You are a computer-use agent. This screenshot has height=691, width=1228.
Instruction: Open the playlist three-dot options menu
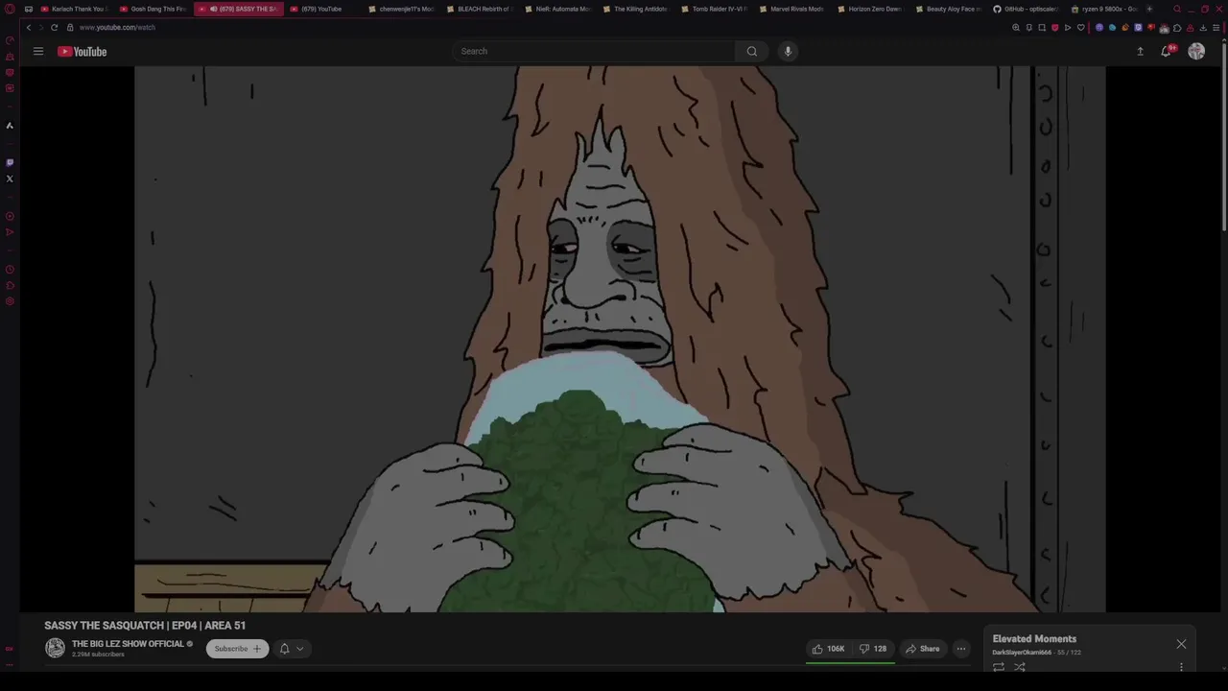(x=1181, y=666)
